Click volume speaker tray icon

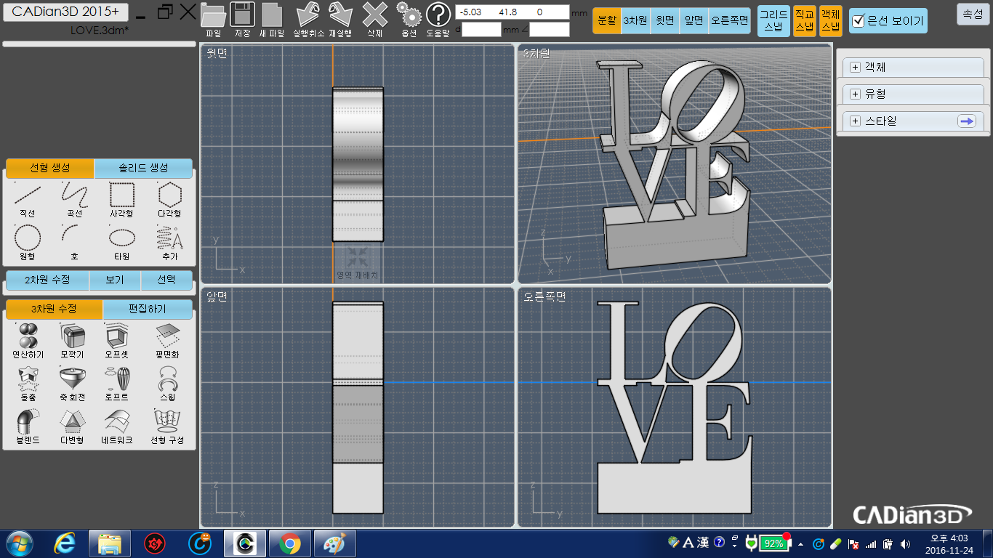(905, 543)
